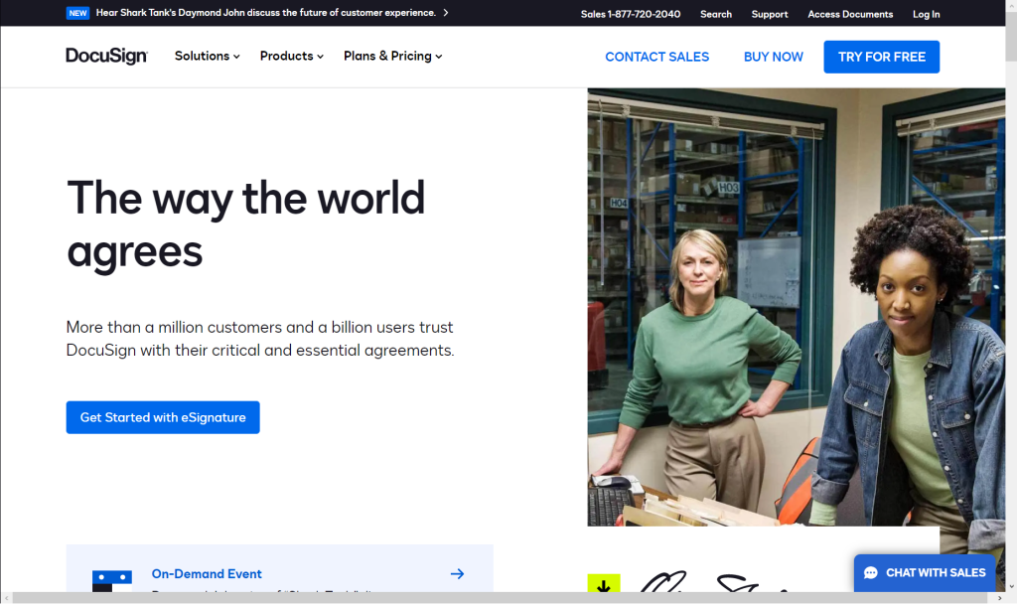1017x604 pixels.
Task: Open Shark Tank Daymond John announcement
Action: [x=266, y=12]
